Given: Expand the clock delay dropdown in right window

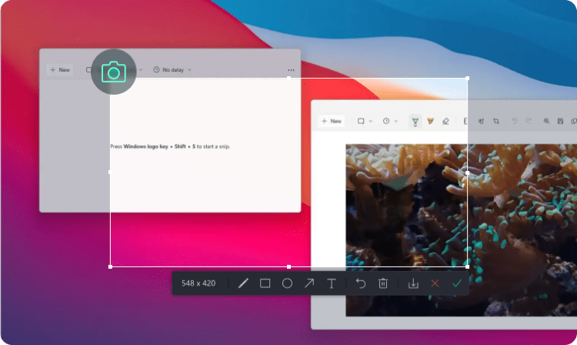Looking at the screenshot, I should pyautogui.click(x=389, y=121).
